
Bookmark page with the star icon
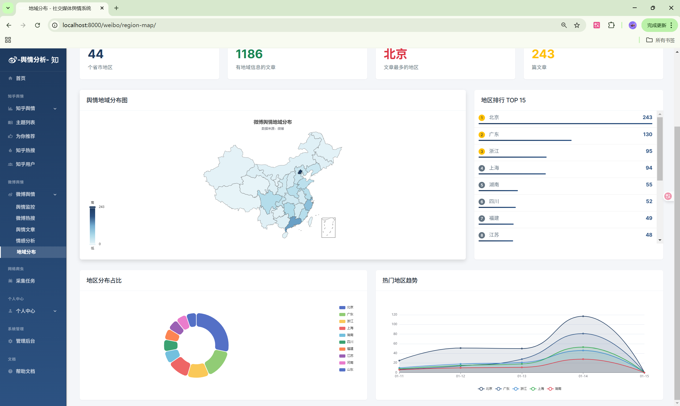(577, 25)
